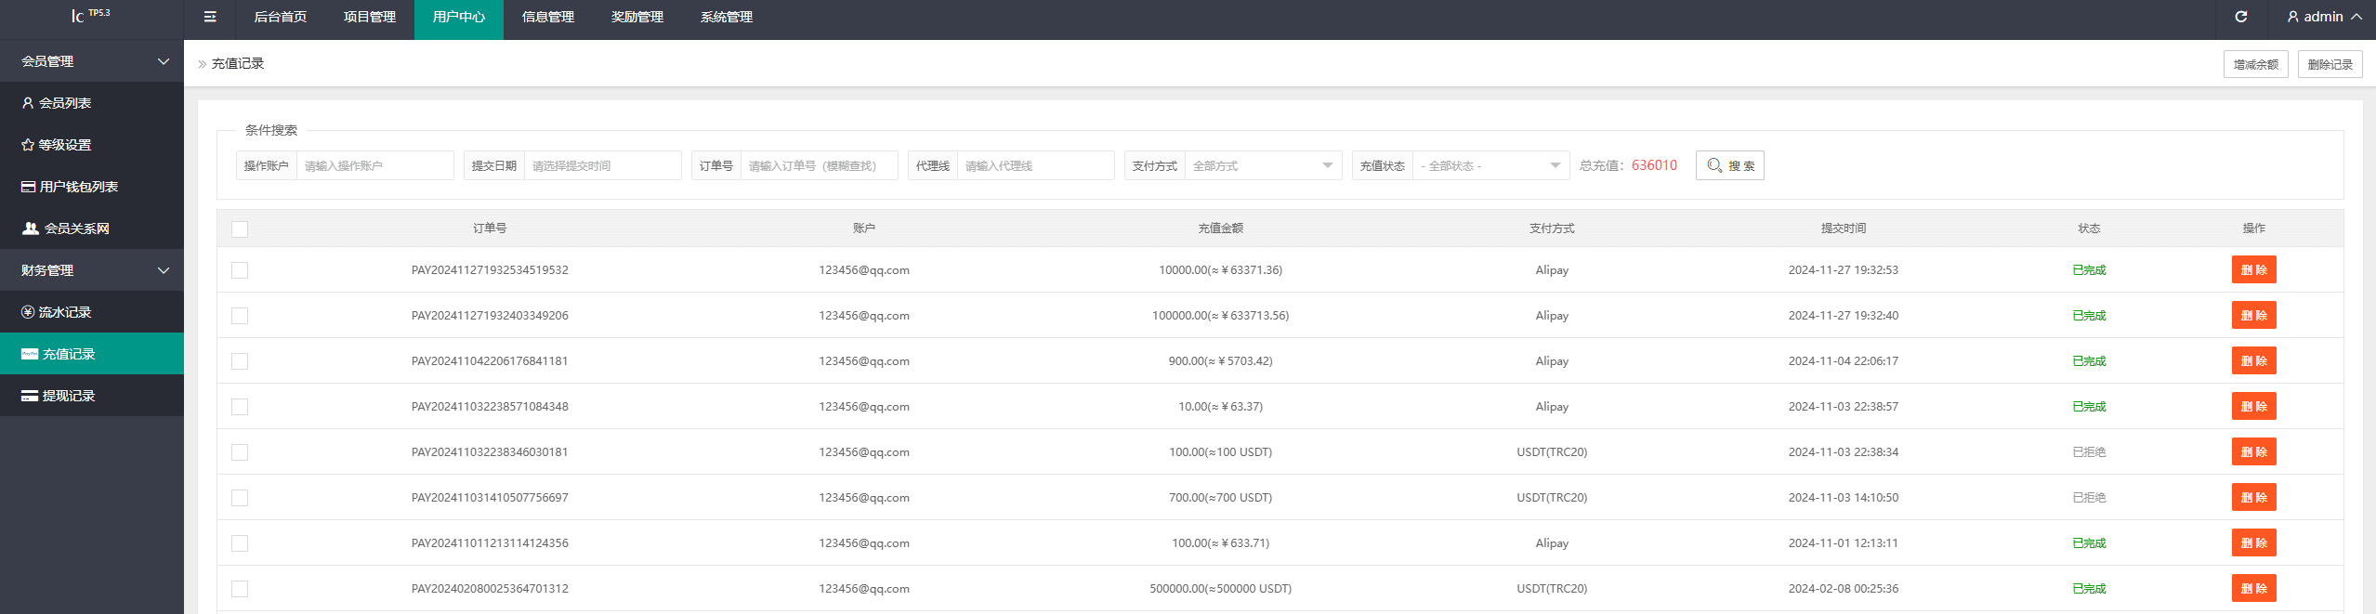This screenshot has width=2376, height=614.
Task: Open 系统管理 menu
Action: (727, 17)
